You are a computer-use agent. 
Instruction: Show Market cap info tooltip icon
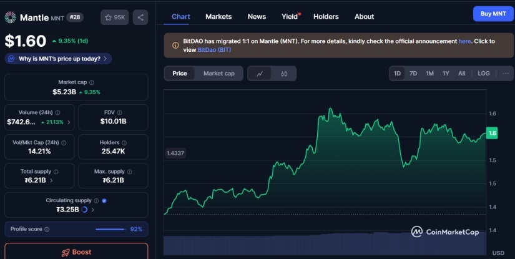92,82
